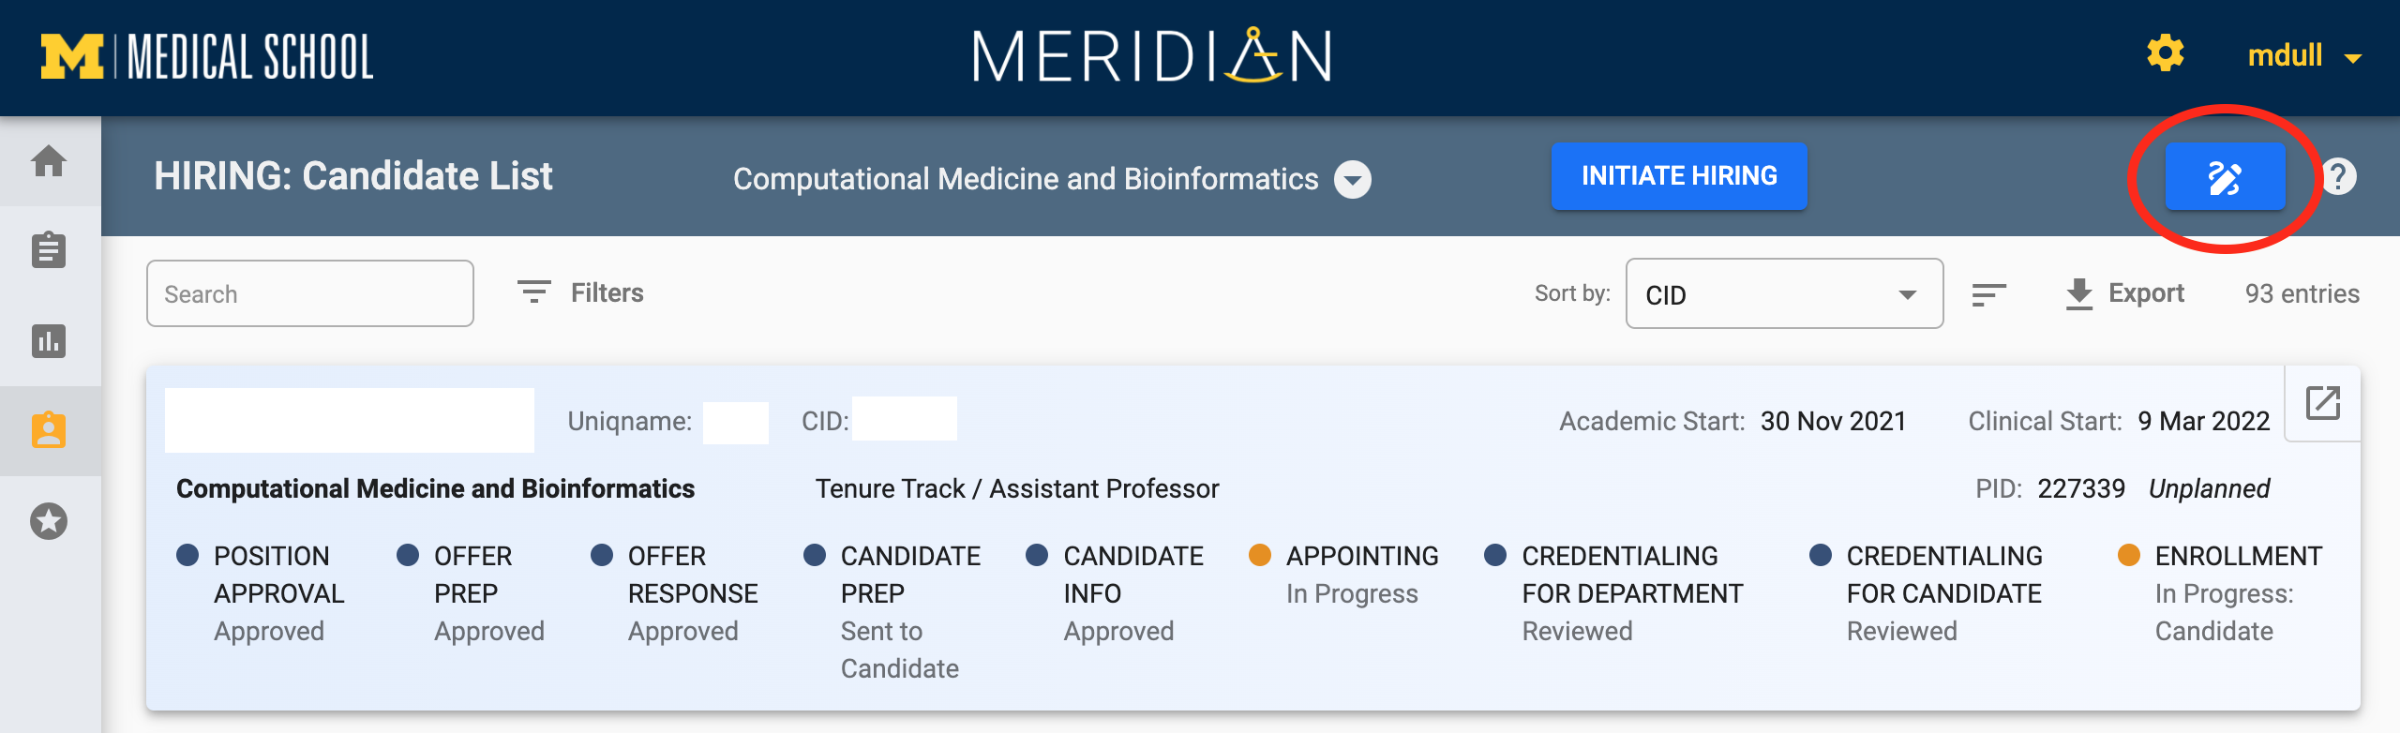2400x733 pixels.
Task: Click the blue edit pencil button
Action: point(2225,176)
